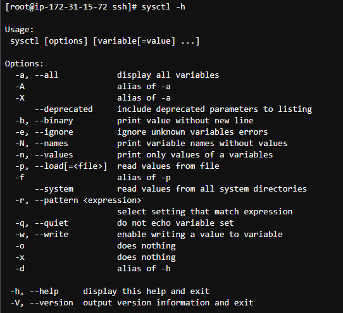Screen dimensions: 343x313
Task: Click 'read values from file' description
Action: [168, 166]
